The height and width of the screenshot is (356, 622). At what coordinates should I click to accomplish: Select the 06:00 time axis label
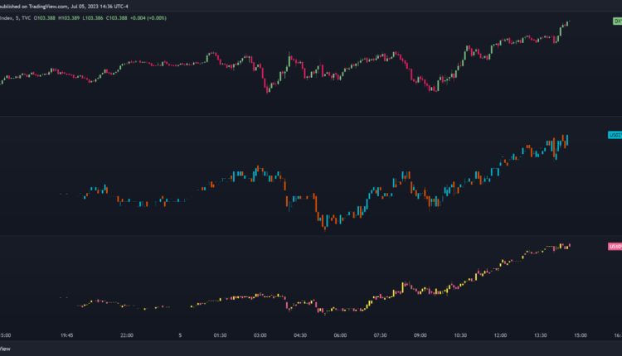point(340,335)
